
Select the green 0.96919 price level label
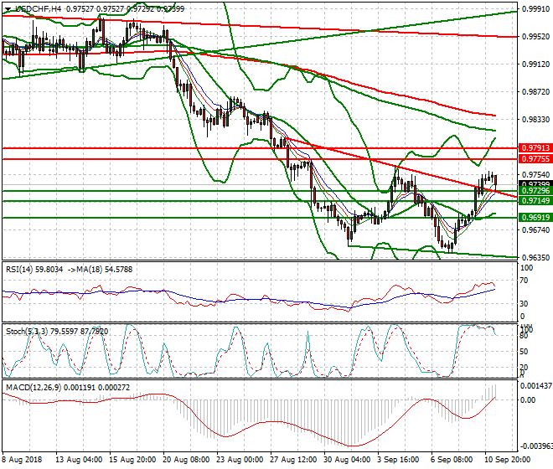tap(535, 217)
